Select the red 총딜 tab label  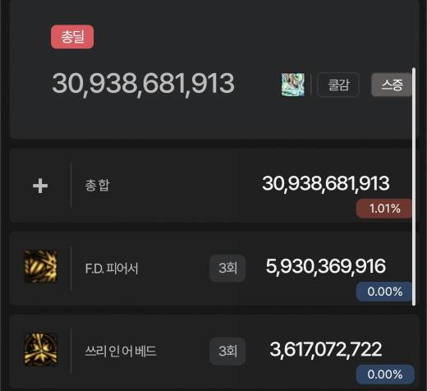72,37
